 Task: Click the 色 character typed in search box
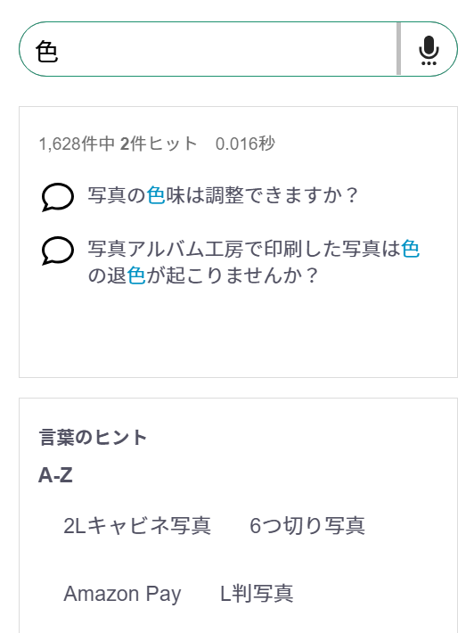47,52
